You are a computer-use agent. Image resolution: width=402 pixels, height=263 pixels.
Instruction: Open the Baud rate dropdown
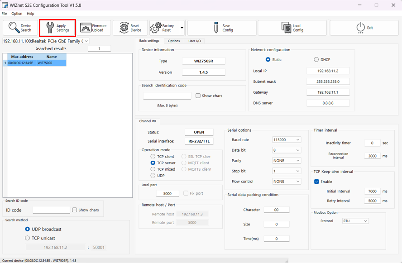coord(287,140)
